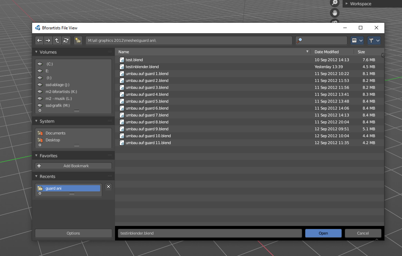
Task: Go up to parent directory
Action: tap(57, 40)
